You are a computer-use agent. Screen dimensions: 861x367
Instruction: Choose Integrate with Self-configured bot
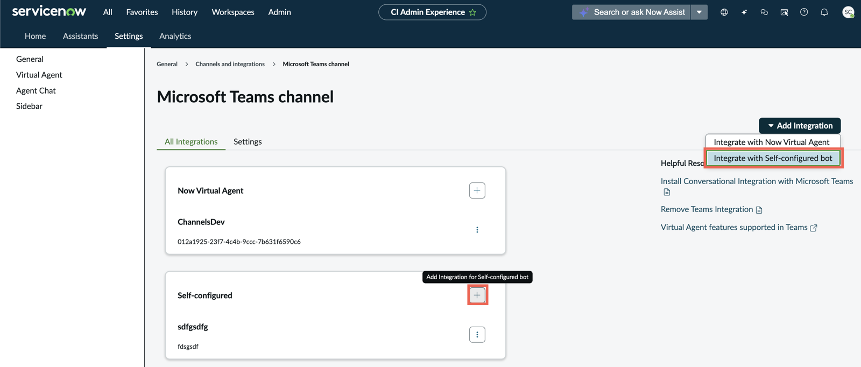click(x=773, y=158)
